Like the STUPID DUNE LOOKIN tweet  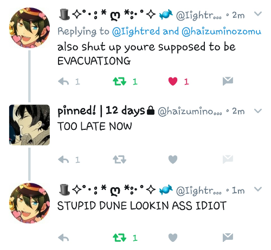tap(173, 238)
